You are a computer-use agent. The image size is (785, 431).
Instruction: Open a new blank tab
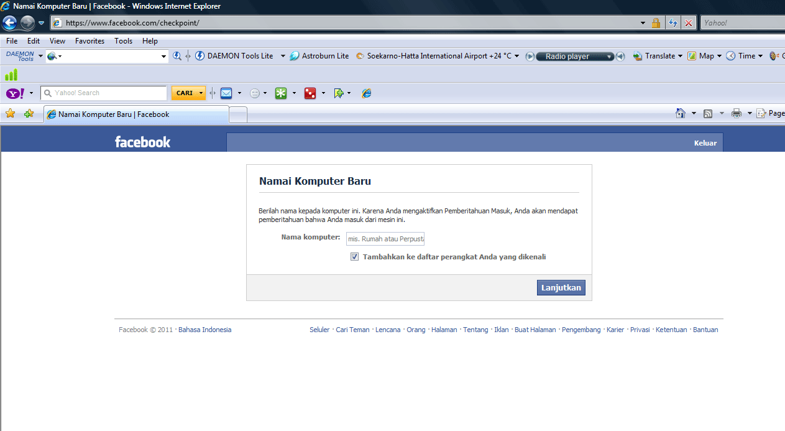[239, 114]
